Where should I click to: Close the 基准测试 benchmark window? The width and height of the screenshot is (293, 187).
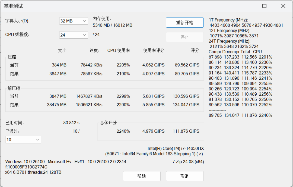(283, 6)
